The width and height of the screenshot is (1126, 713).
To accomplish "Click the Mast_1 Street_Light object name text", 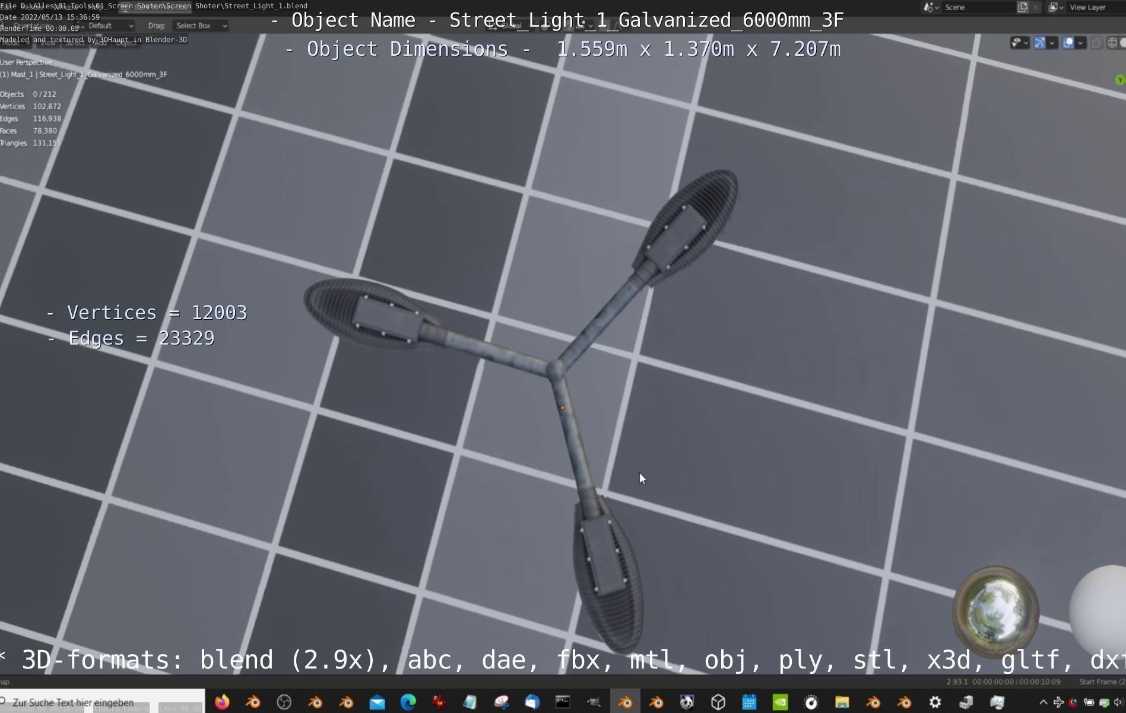I will [x=84, y=75].
